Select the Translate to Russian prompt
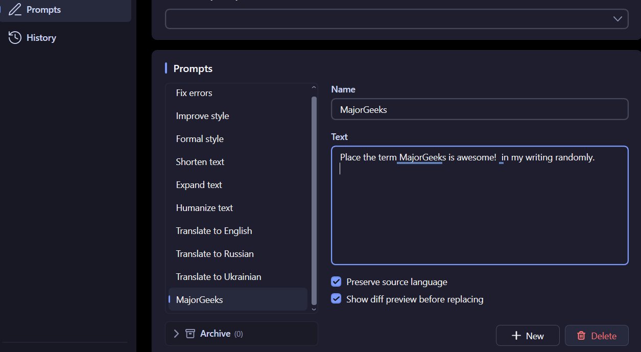The height and width of the screenshot is (352, 641). (x=238, y=254)
